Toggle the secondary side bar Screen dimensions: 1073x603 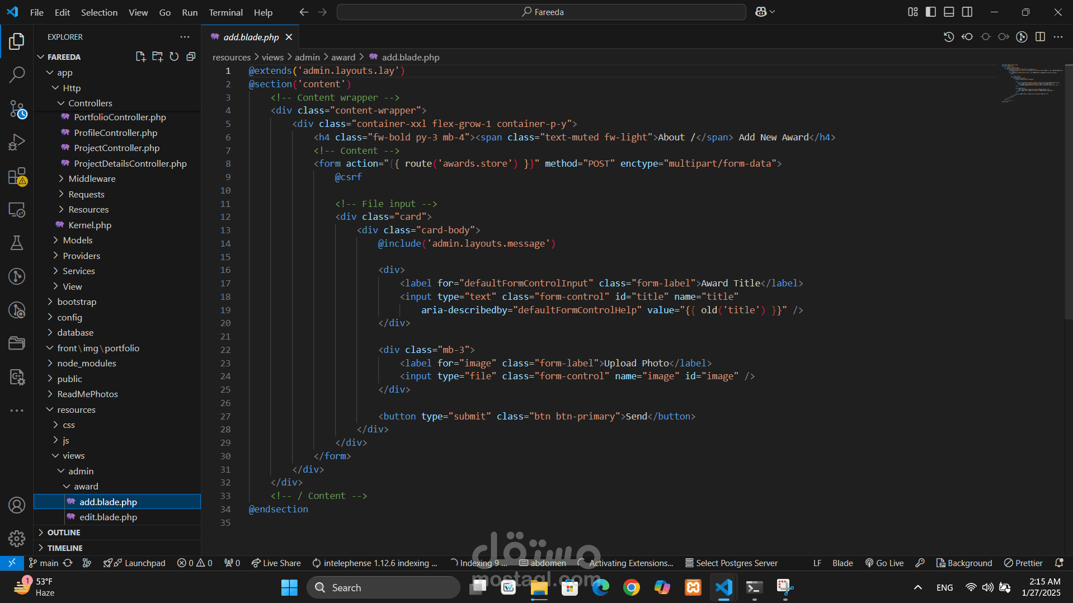(967, 12)
